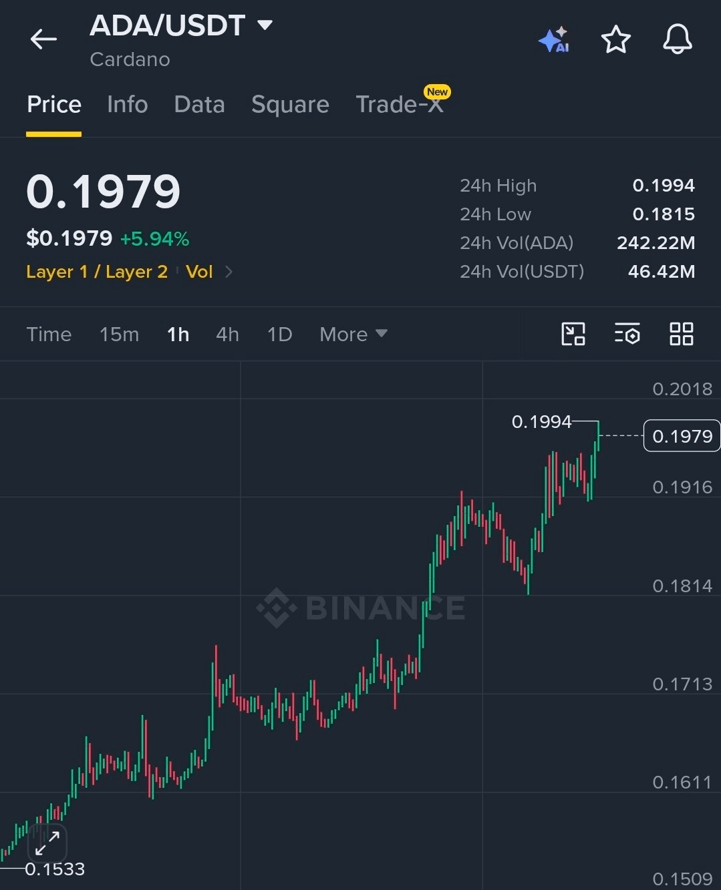Click the 24h Vol(ADA) value 242.22M
The height and width of the screenshot is (890, 721).
656,242
